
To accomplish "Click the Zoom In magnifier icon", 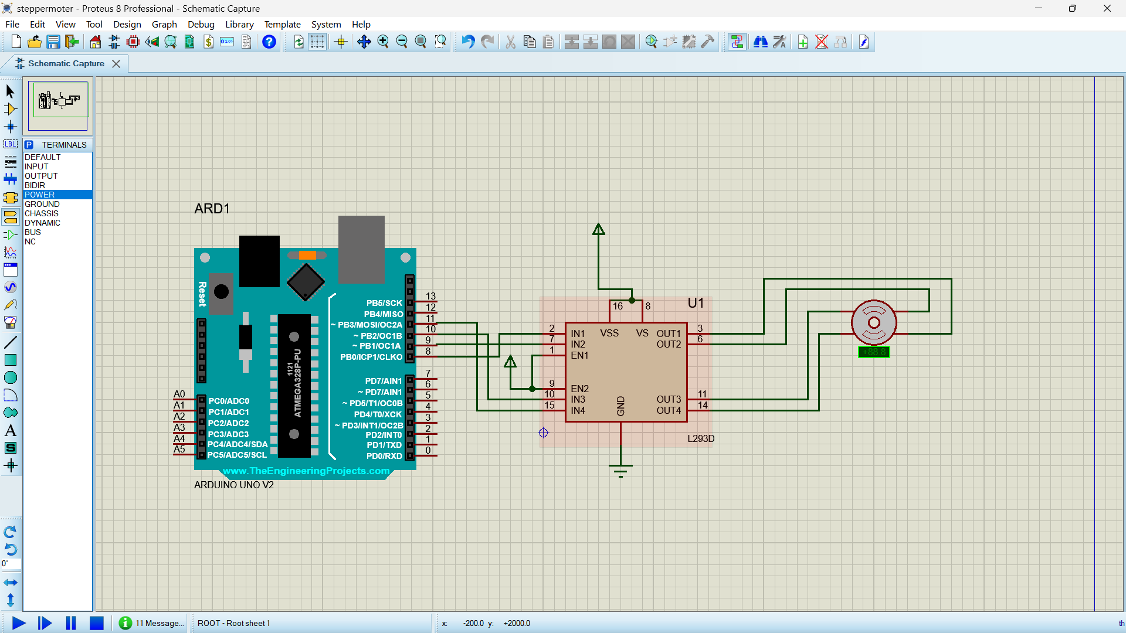I will click(x=383, y=42).
